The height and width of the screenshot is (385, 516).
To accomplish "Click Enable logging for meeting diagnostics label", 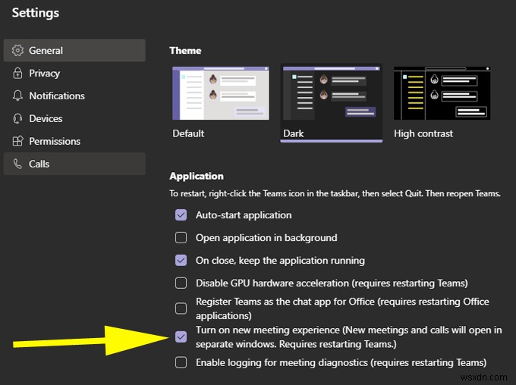I will click(x=341, y=362).
